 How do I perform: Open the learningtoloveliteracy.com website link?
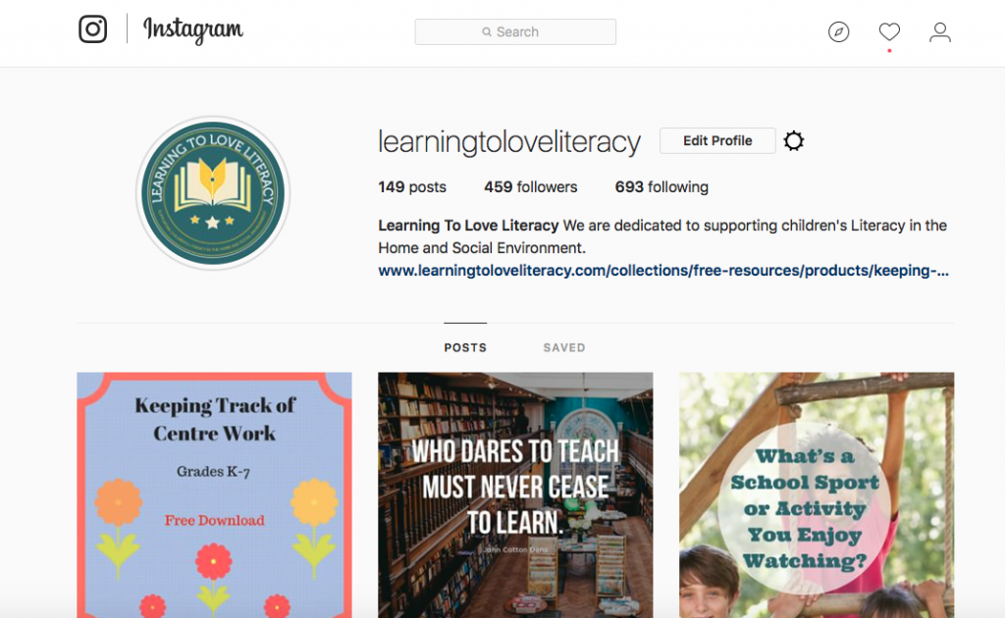click(663, 271)
